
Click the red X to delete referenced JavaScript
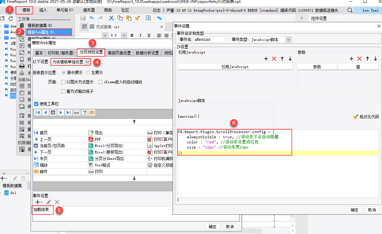tap(274, 59)
